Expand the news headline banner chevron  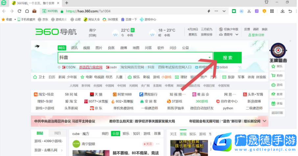tap(264, 121)
